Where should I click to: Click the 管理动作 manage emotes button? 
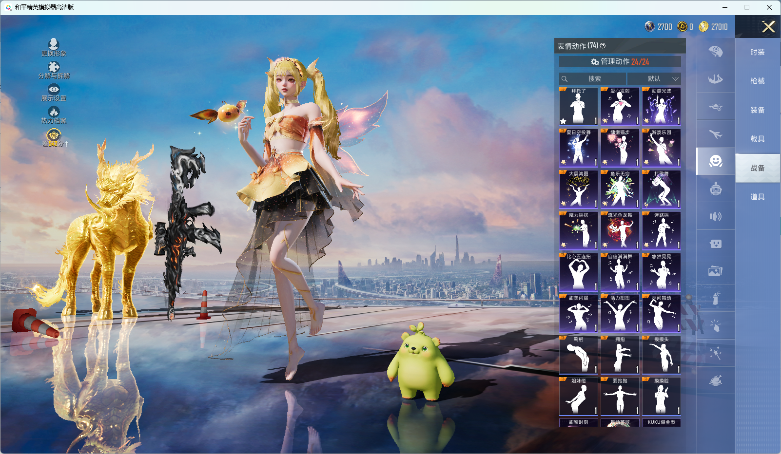620,62
